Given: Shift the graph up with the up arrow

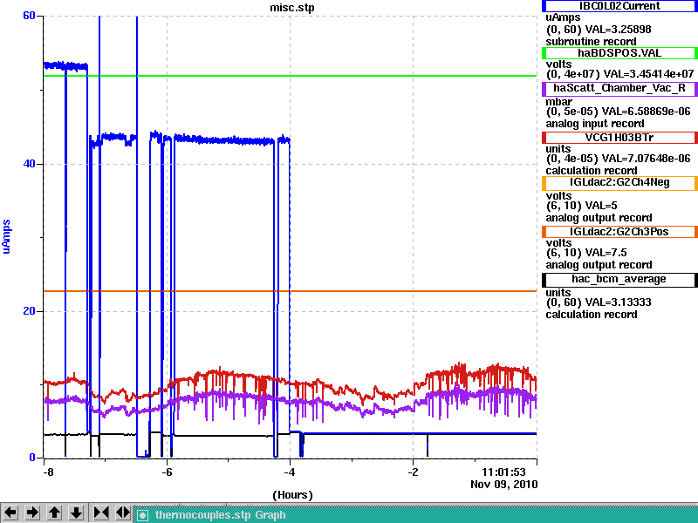Looking at the screenshot, I should pyautogui.click(x=54, y=513).
